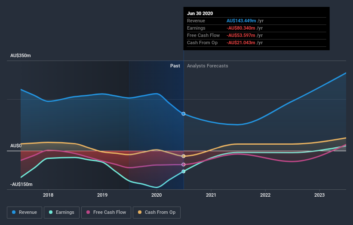Click the AU$350m y-axis label
Screen dimensions: 353x225
coord(21,55)
